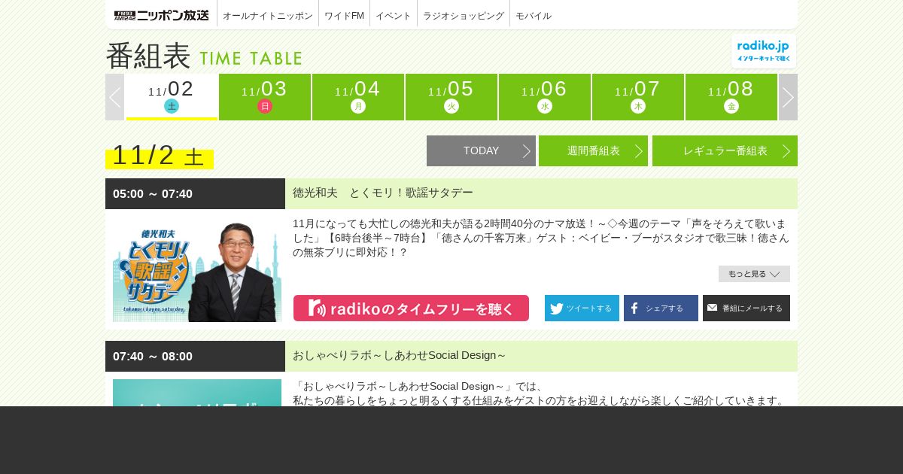903x474 pixels.
Task: Click the おしゃべりラボ～しあわせSocial Design～ title
Action: click(400, 355)
